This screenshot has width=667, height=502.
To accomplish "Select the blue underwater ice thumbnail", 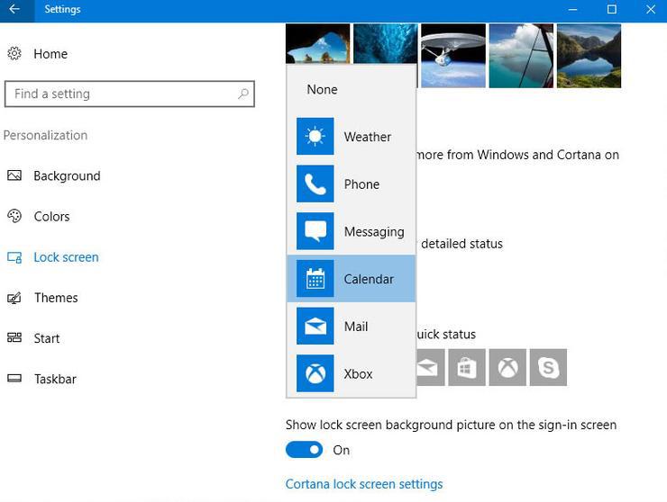I will tap(386, 44).
